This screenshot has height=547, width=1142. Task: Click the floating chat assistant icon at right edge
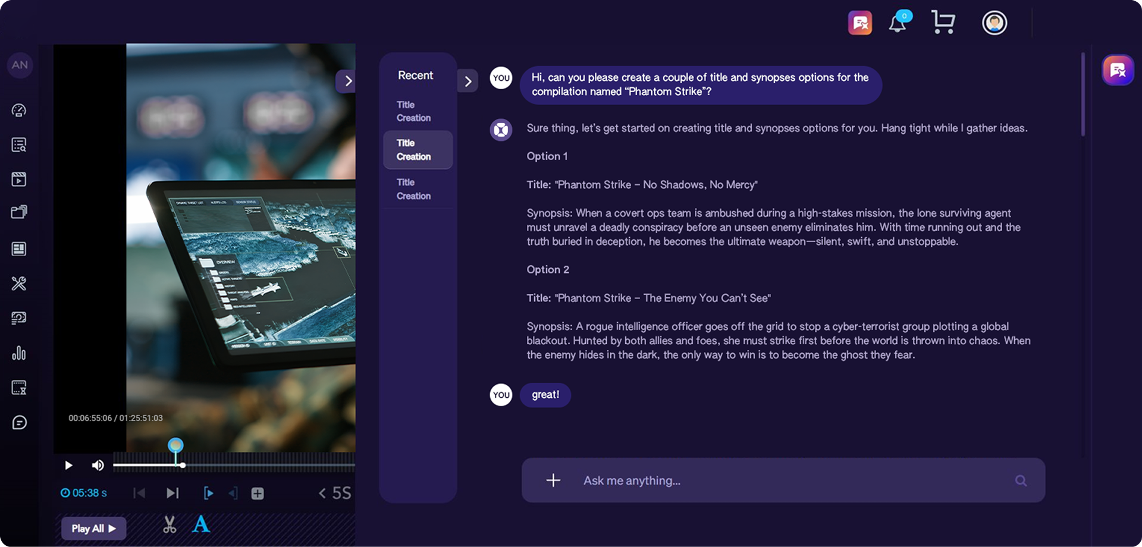pos(1118,70)
